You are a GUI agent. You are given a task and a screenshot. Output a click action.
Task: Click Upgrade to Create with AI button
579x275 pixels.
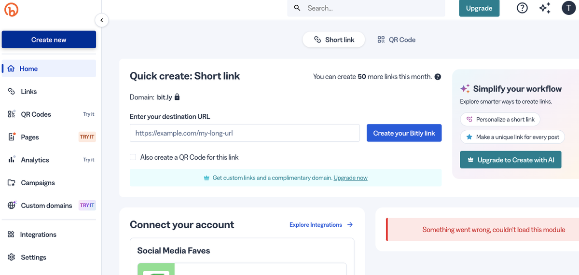coord(511,160)
